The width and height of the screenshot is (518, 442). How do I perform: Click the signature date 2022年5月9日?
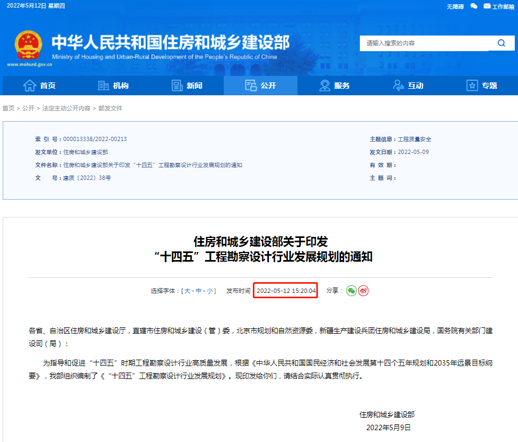click(x=388, y=427)
